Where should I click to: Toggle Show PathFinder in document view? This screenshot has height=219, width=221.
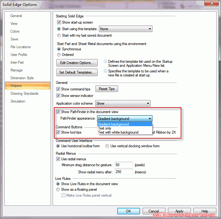tap(58, 112)
